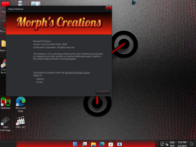Open the volume tray icon
The image size is (196, 147).
click(x=167, y=144)
